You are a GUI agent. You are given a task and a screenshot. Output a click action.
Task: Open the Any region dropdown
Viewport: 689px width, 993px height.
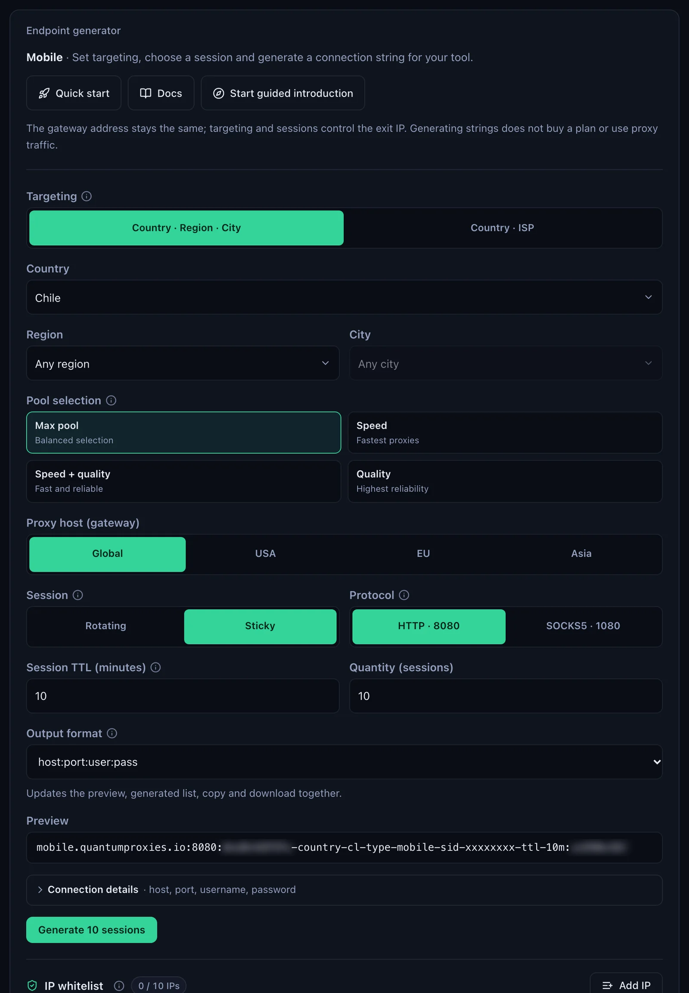[x=183, y=363]
